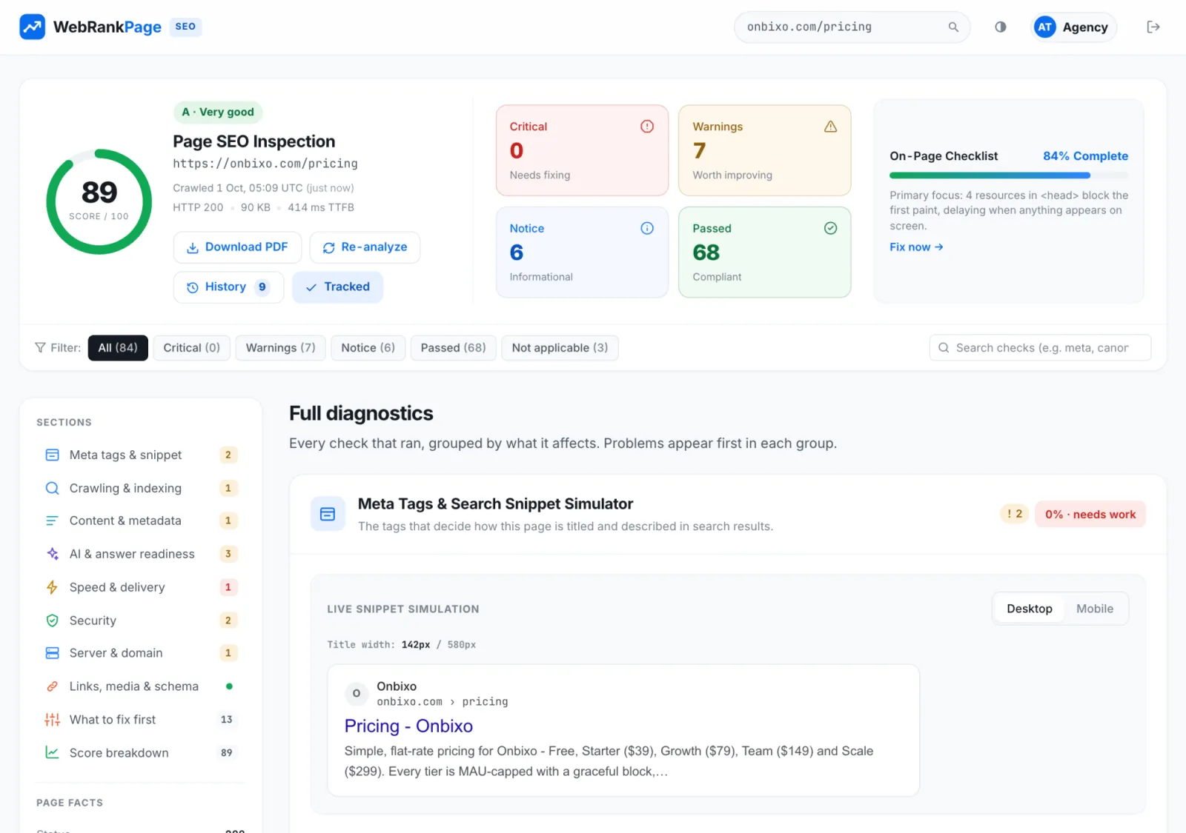Click the Search checks input field
Viewport: 1186px width, 833px height.
click(x=1040, y=348)
